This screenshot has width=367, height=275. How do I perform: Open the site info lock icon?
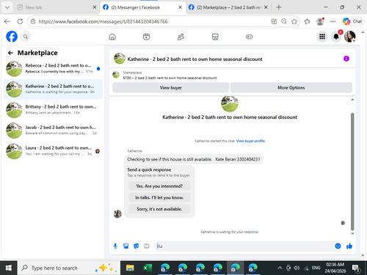tap(33, 21)
